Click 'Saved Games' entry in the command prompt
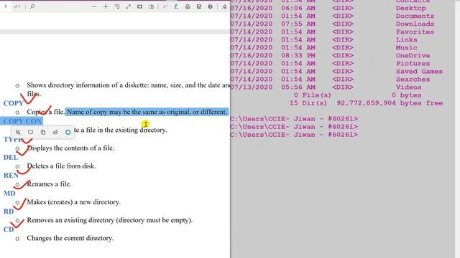 point(419,72)
